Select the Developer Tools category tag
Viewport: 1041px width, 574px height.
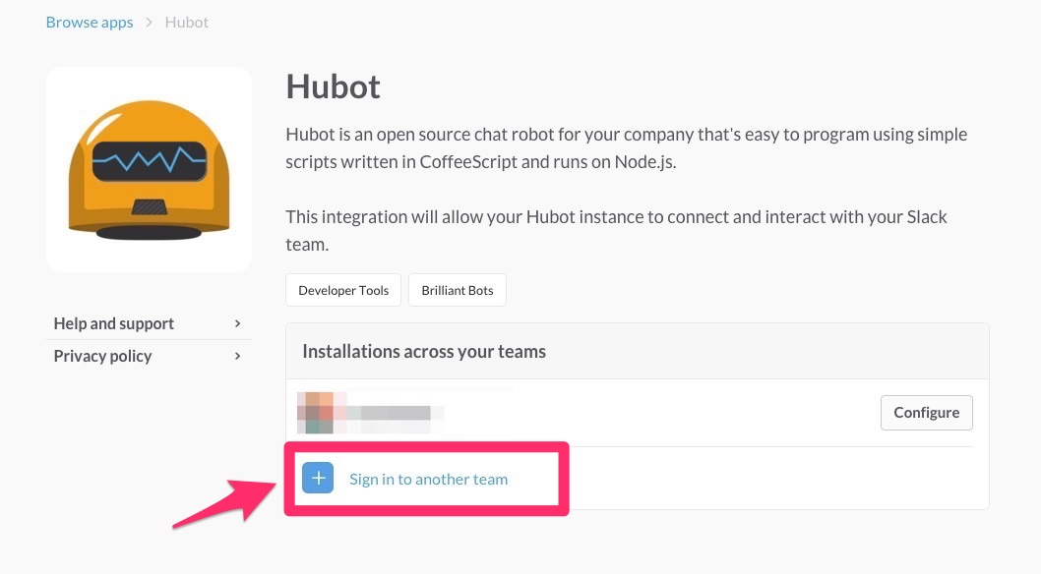click(343, 290)
